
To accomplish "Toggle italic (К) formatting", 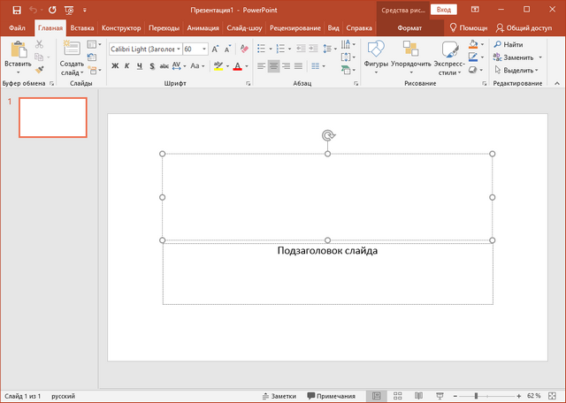I will coord(127,66).
